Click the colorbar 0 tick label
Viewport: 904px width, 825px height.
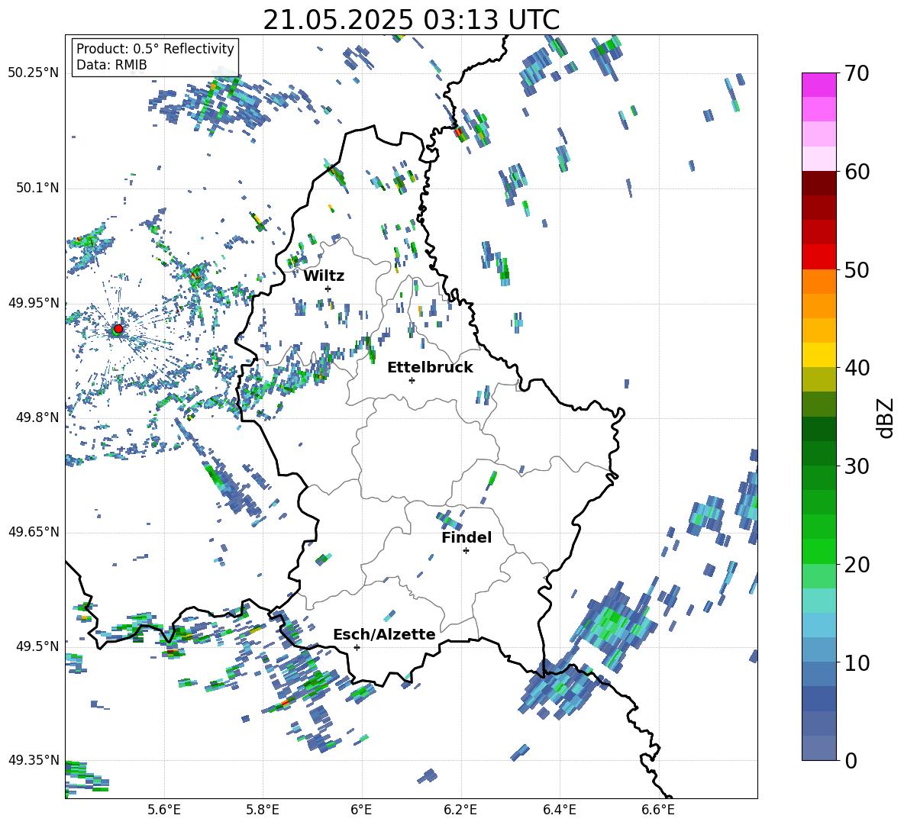pos(851,760)
